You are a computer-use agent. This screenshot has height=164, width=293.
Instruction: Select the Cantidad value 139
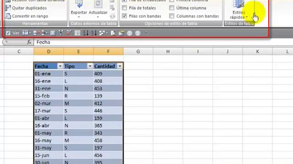coord(108,96)
